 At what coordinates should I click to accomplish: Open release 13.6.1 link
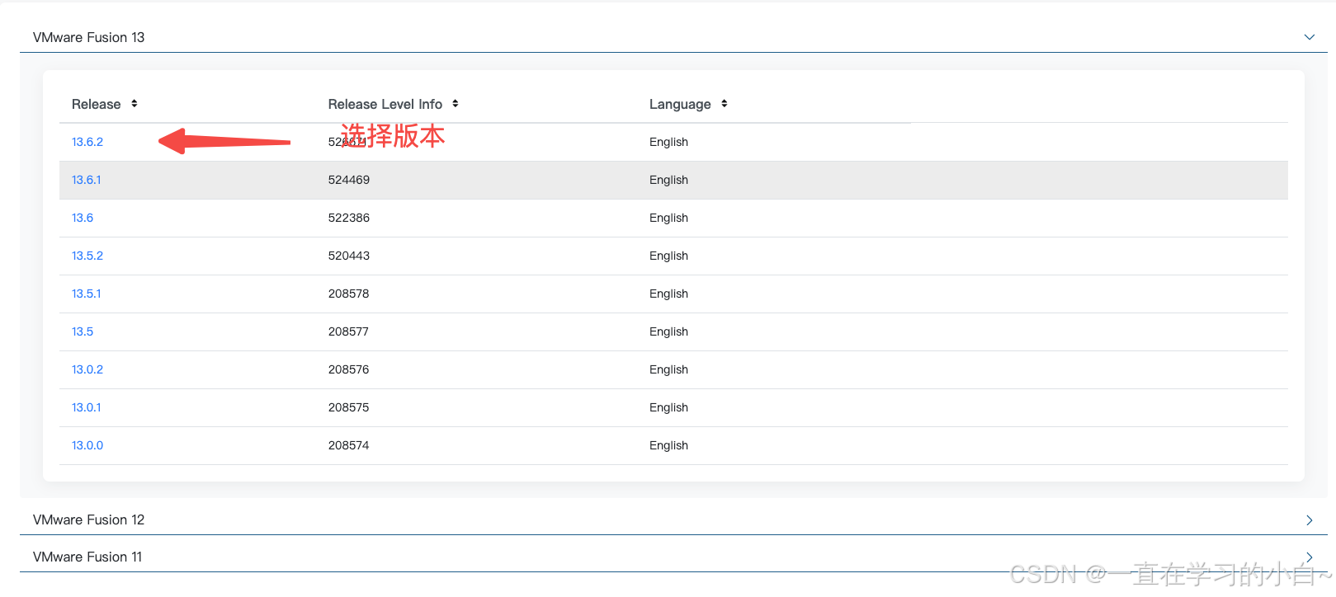87,180
